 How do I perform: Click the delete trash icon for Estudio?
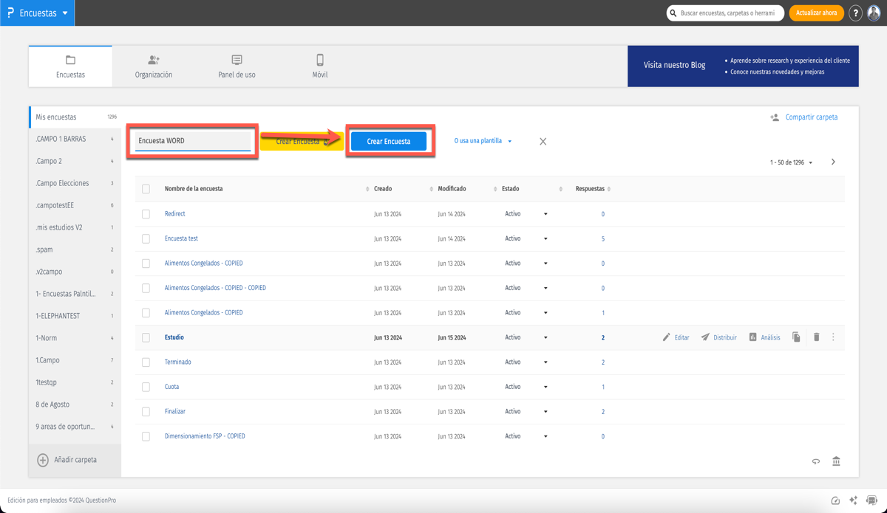coord(816,337)
